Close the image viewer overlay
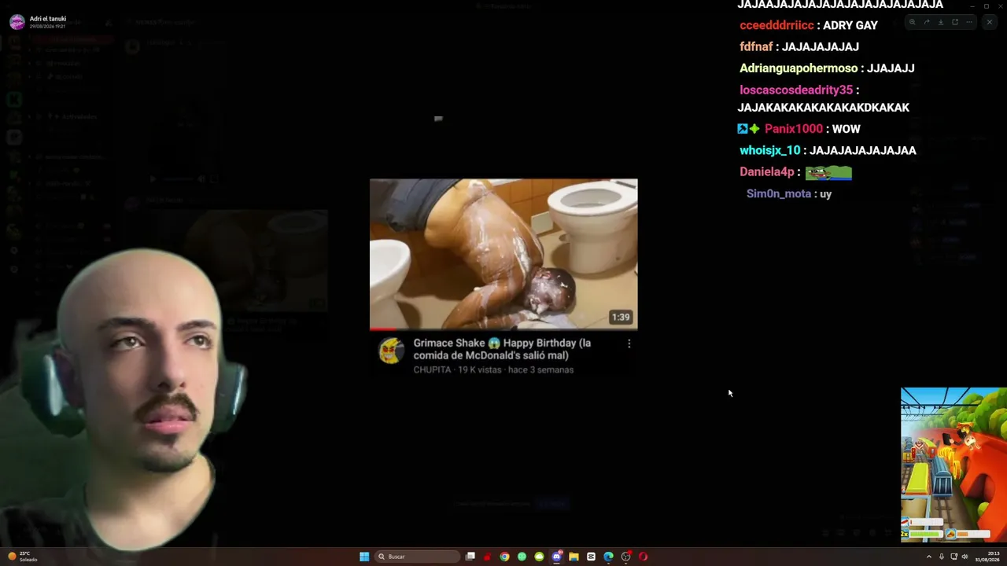The height and width of the screenshot is (566, 1007). 990,22
